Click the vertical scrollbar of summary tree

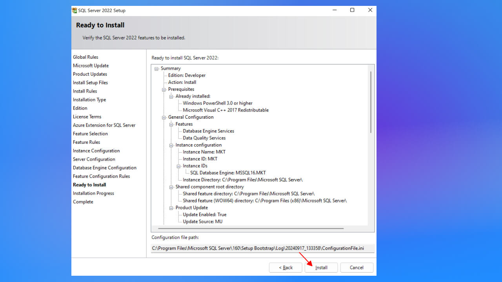tap(371, 103)
